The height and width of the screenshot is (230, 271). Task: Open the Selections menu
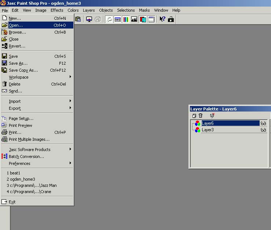(x=126, y=10)
